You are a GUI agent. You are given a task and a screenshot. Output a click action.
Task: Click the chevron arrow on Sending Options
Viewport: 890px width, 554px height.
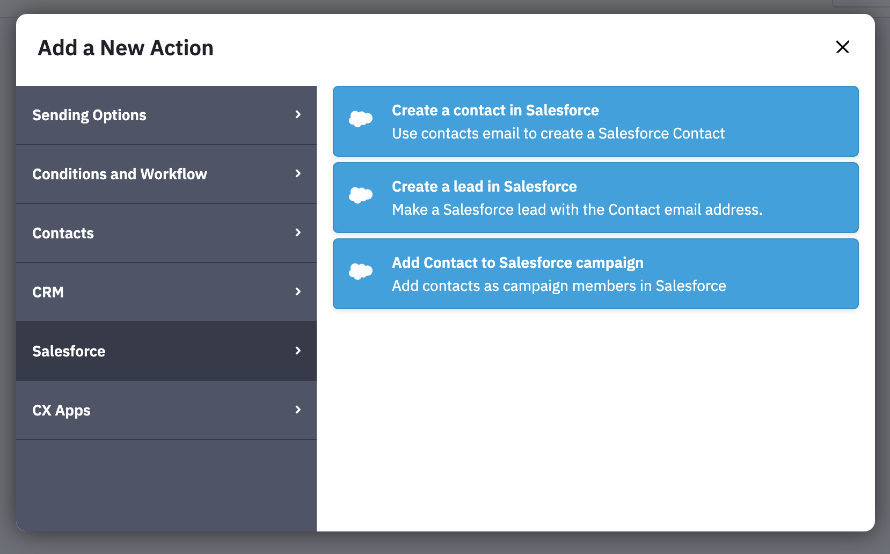click(x=298, y=114)
